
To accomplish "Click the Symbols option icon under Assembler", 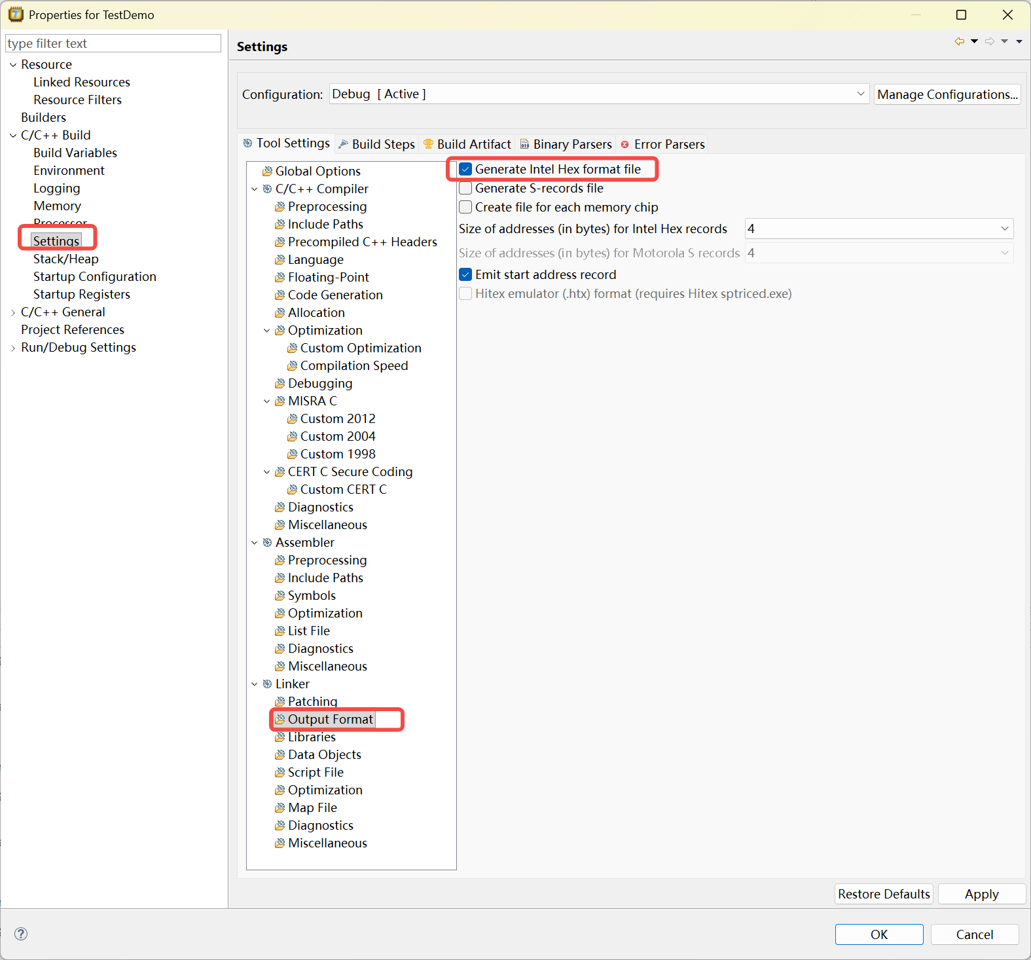I will [280, 596].
